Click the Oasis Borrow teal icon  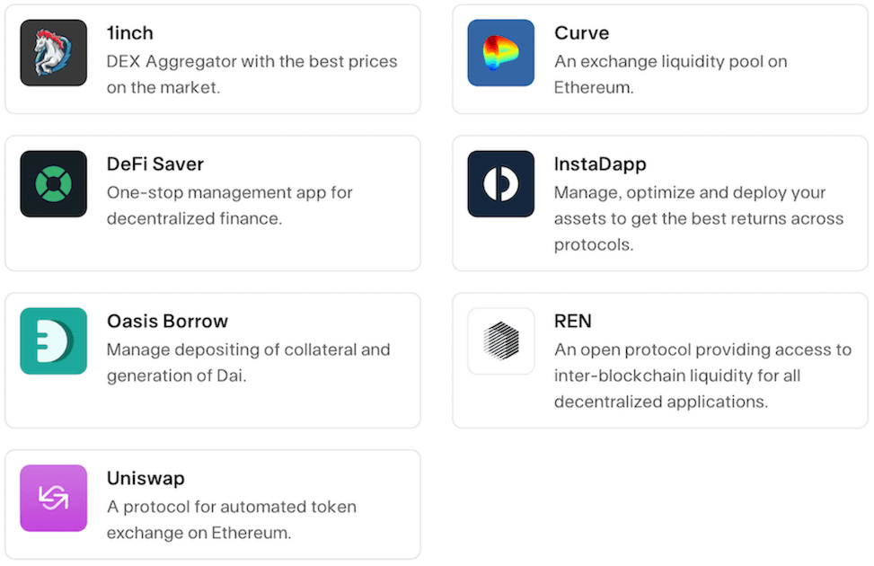coord(54,340)
